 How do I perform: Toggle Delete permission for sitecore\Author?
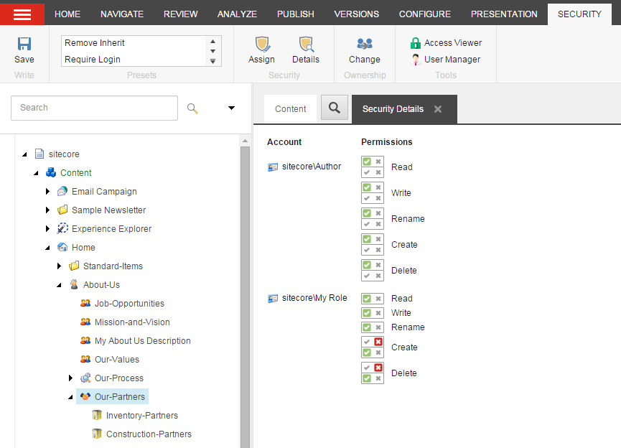(x=373, y=271)
